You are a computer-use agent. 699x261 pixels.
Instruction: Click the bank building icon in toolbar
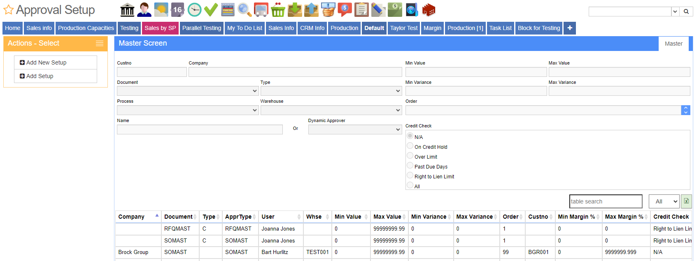point(127,10)
